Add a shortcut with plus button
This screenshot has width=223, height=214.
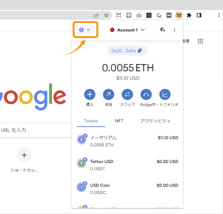[x=24, y=155]
